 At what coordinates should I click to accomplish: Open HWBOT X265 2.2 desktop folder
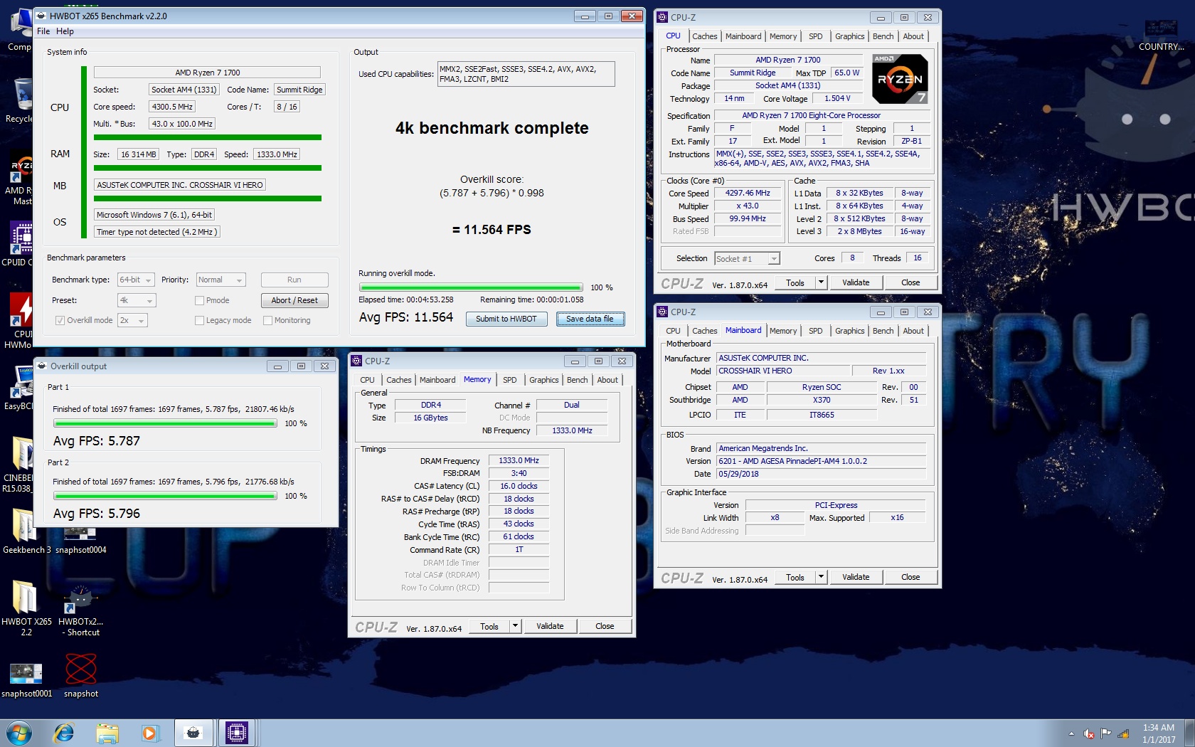(26, 607)
